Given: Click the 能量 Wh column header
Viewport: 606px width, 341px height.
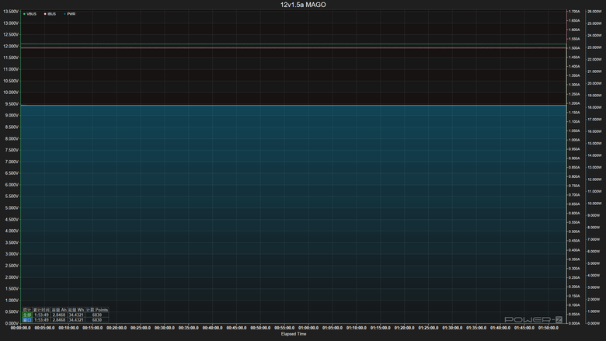Looking at the screenshot, I should (x=76, y=310).
